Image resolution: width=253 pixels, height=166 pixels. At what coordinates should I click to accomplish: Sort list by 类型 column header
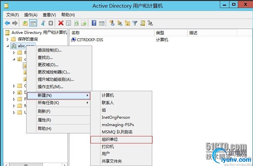point(171,33)
